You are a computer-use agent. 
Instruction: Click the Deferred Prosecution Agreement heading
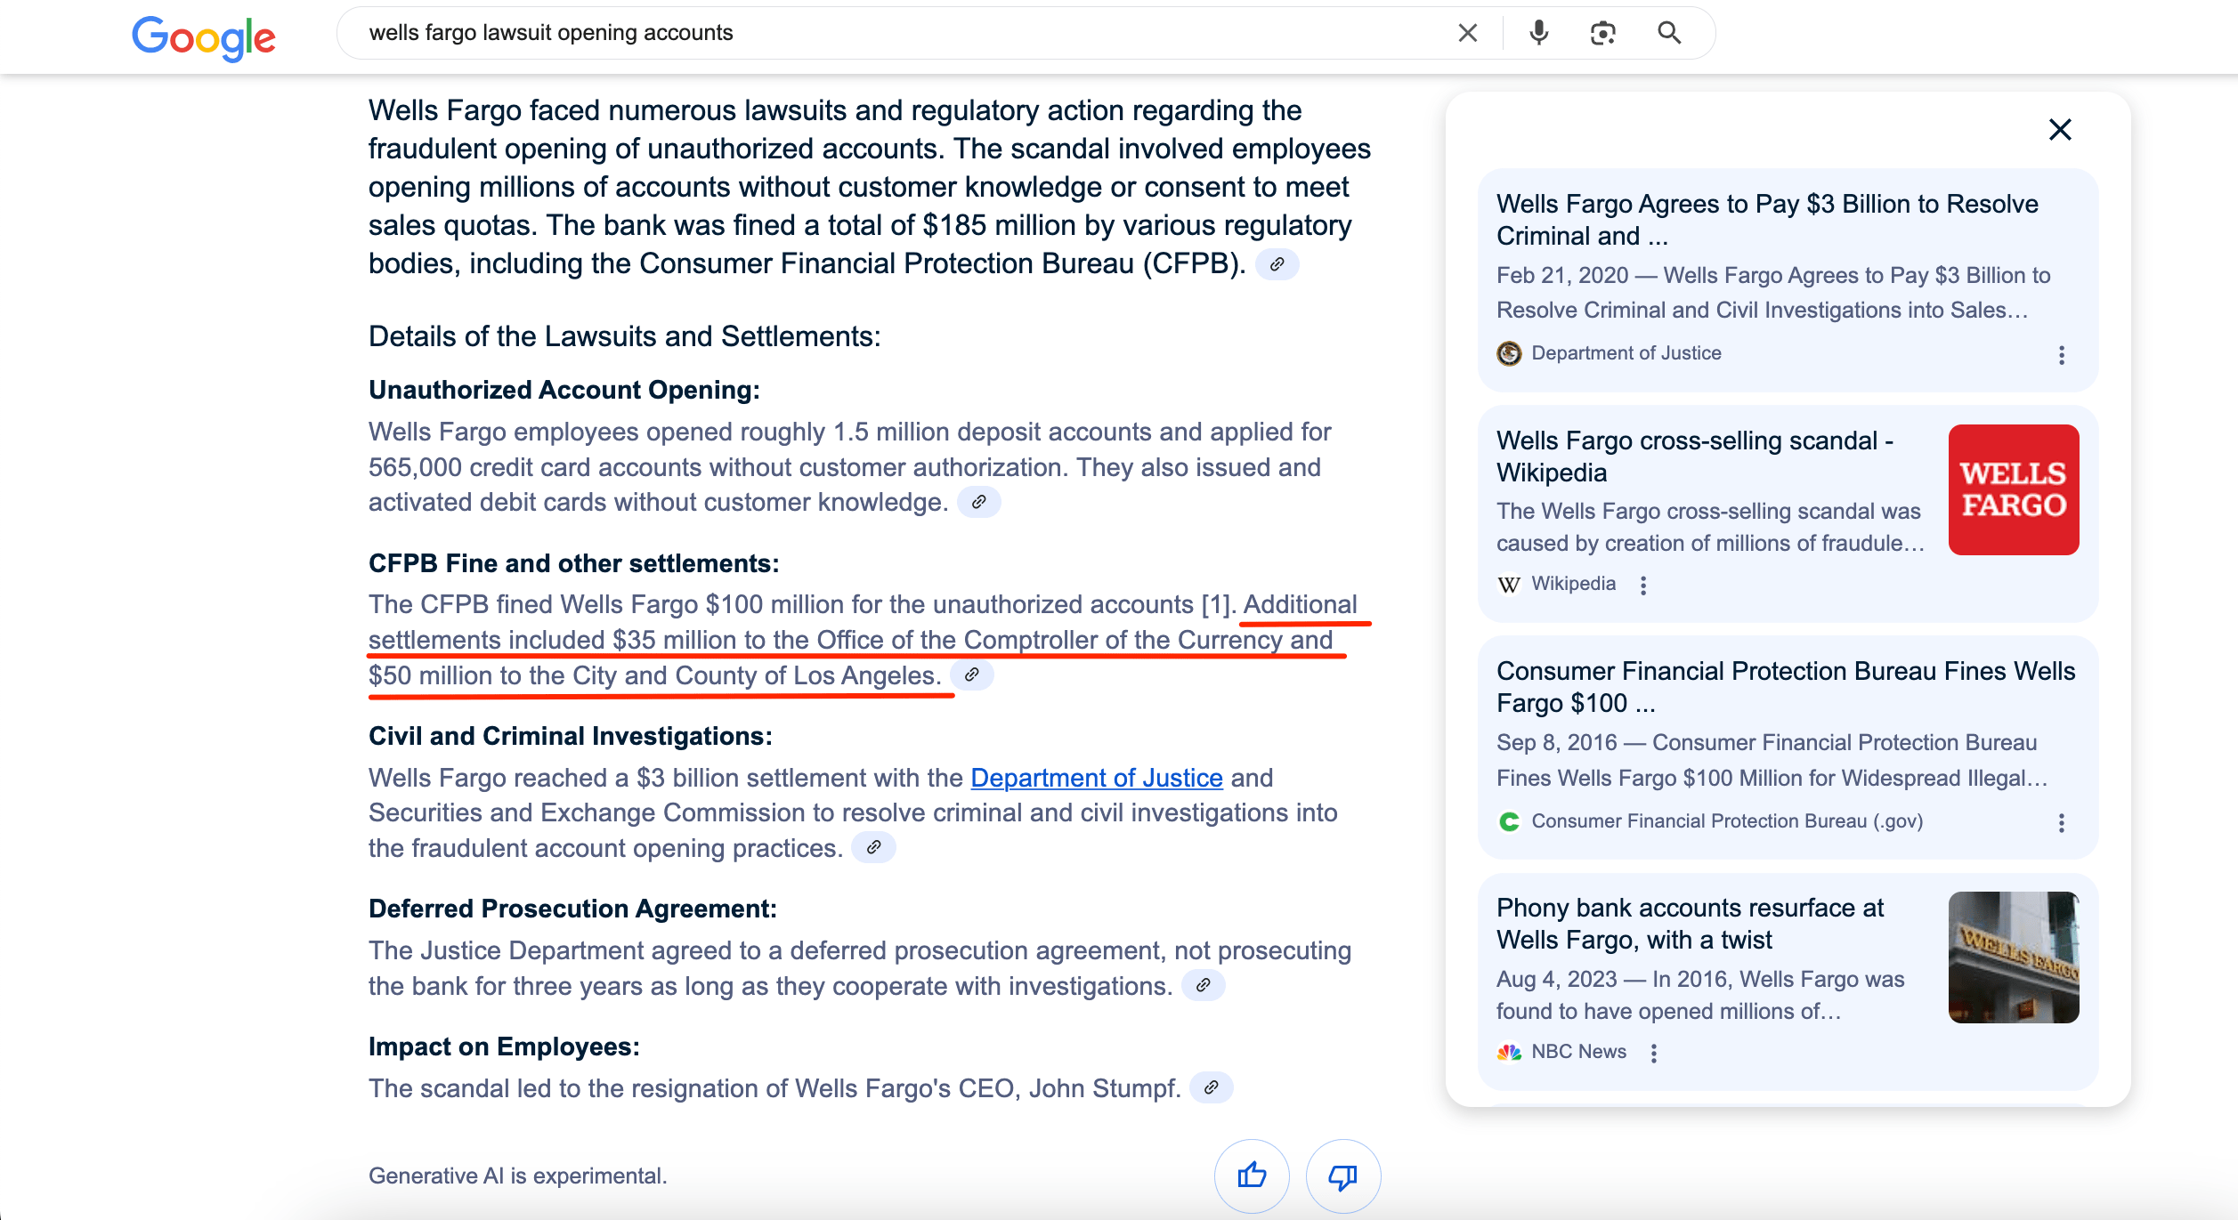click(x=573, y=909)
